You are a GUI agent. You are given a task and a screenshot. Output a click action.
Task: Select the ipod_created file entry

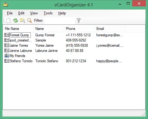(20, 40)
